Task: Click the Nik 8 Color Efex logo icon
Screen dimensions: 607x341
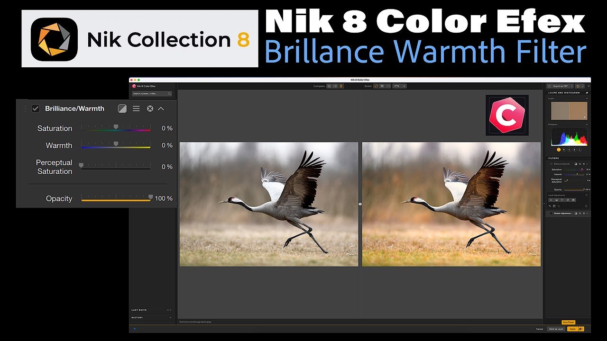Action: (x=134, y=86)
